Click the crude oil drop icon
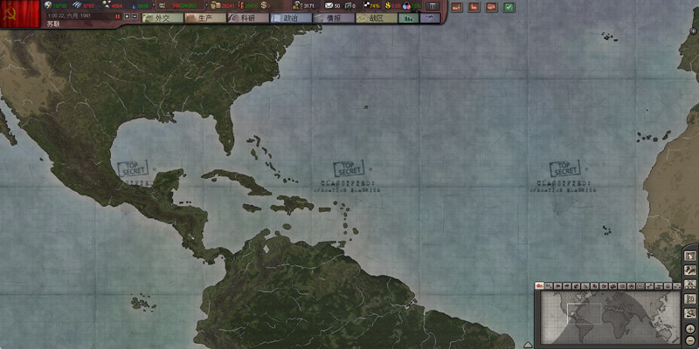 (x=134, y=6)
